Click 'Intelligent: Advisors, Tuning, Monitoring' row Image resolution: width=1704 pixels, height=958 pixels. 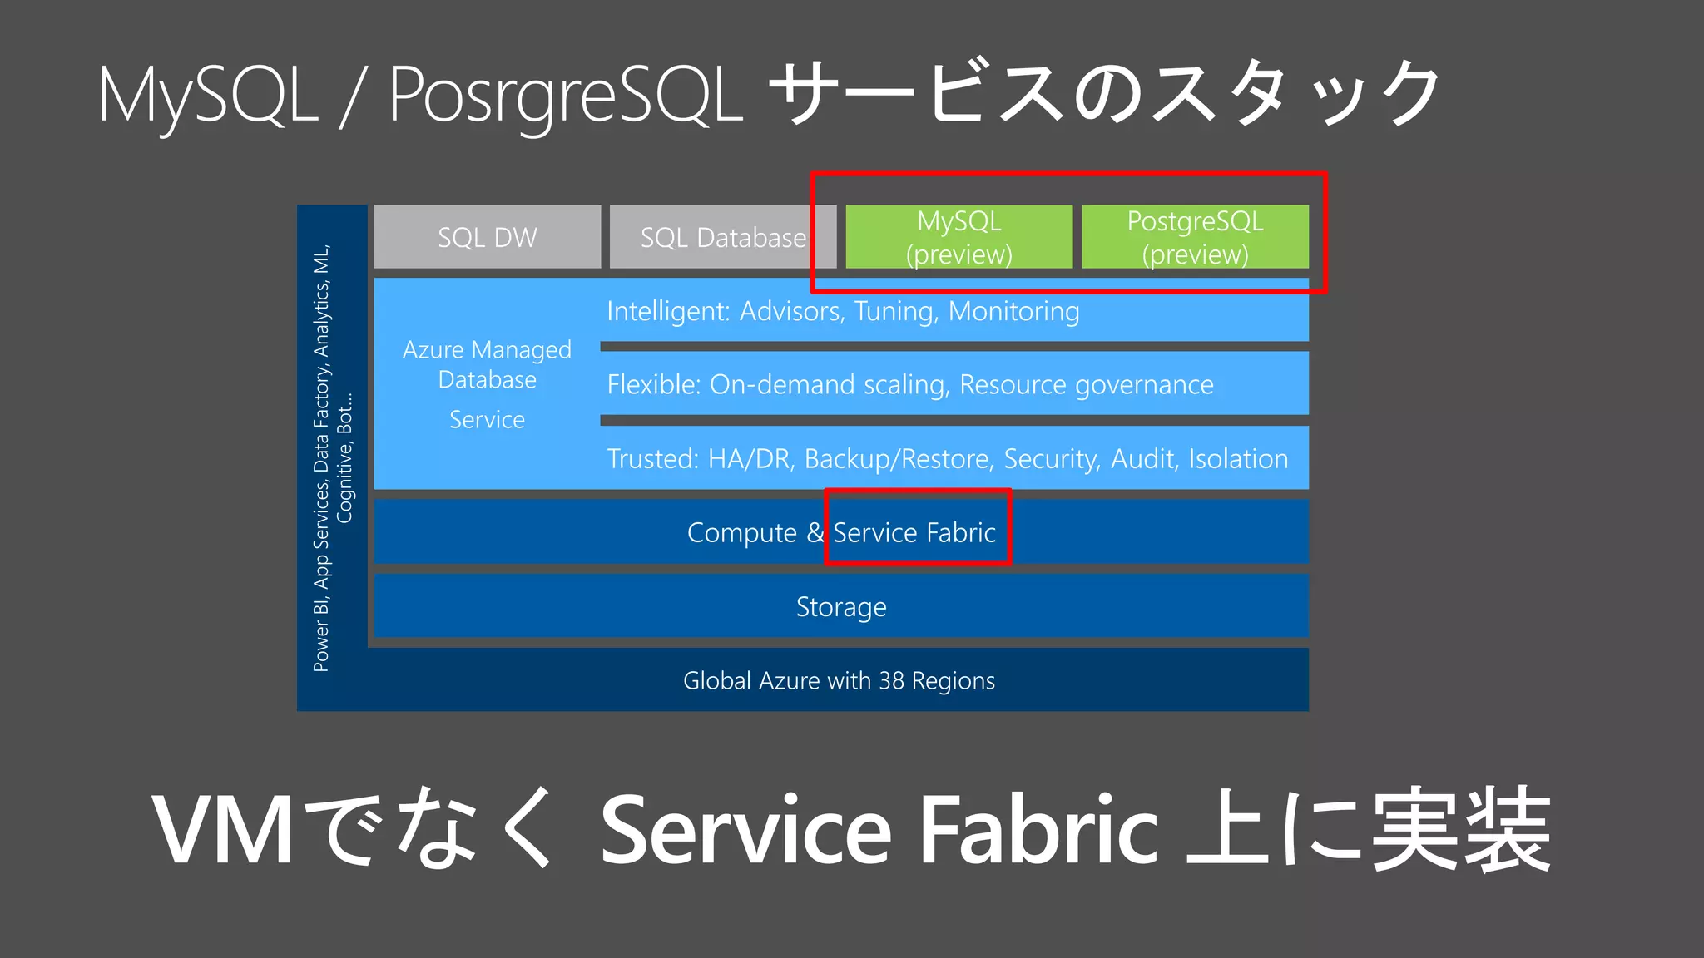coord(954,310)
